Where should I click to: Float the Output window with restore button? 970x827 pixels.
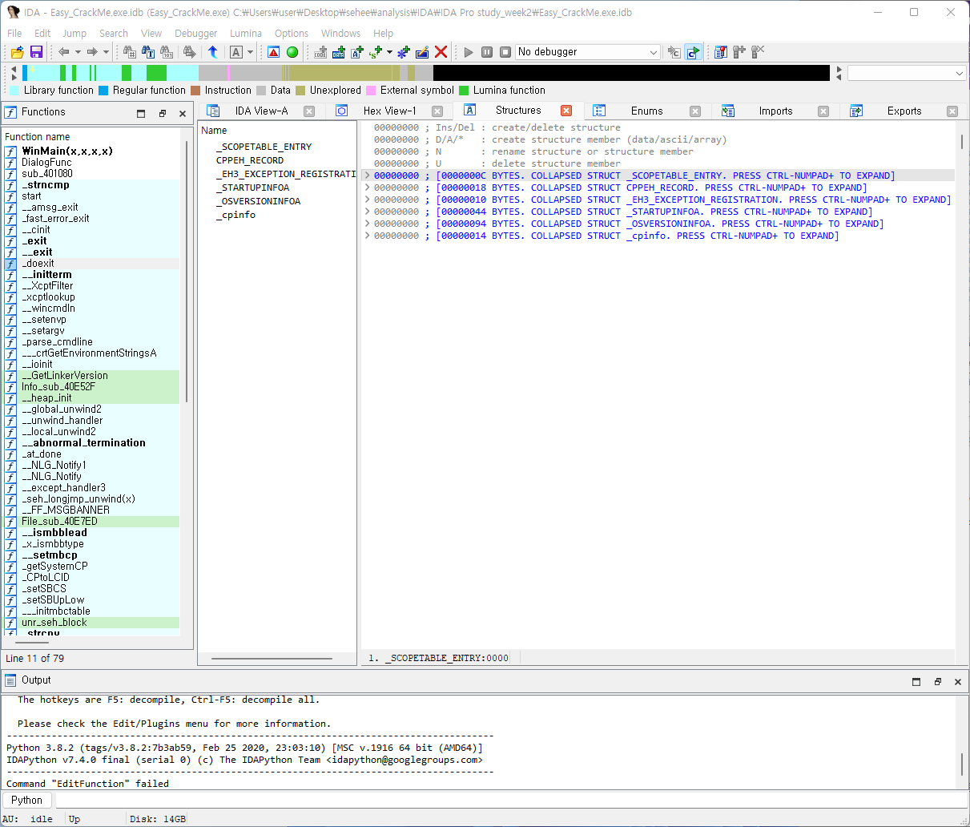(x=937, y=682)
